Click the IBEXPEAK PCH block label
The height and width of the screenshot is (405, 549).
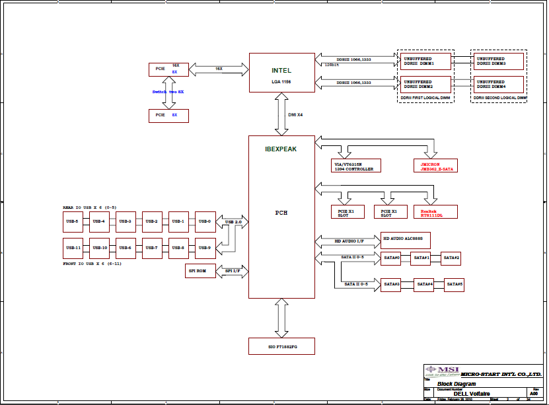point(281,149)
